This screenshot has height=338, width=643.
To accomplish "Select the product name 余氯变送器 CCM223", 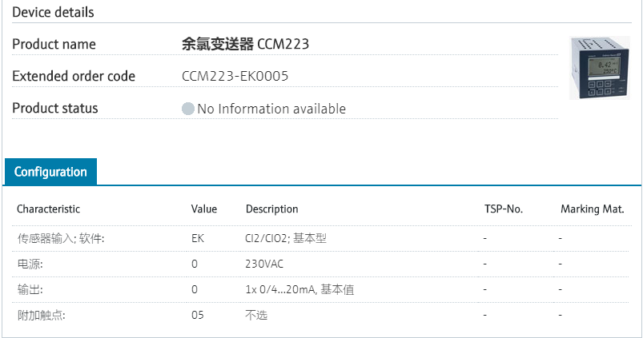I will click(245, 44).
